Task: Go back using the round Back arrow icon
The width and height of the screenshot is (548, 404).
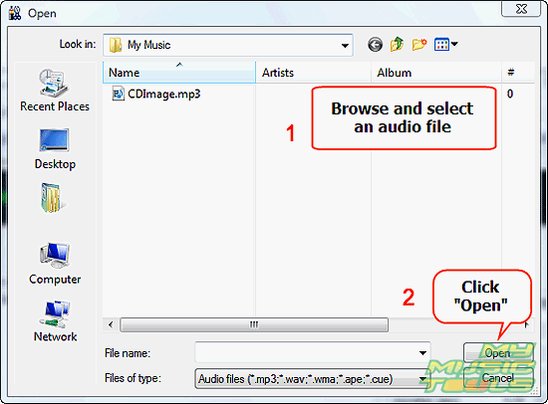Action: tap(375, 45)
